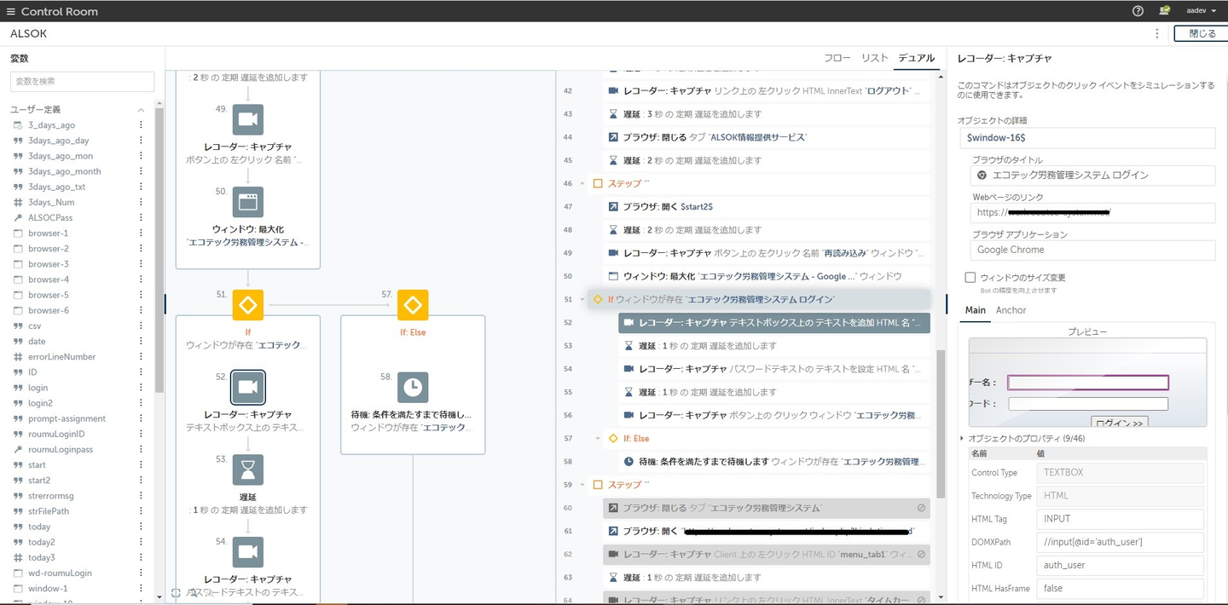Select the wd-roumuLogin variable
The width and height of the screenshot is (1228, 605).
point(60,573)
